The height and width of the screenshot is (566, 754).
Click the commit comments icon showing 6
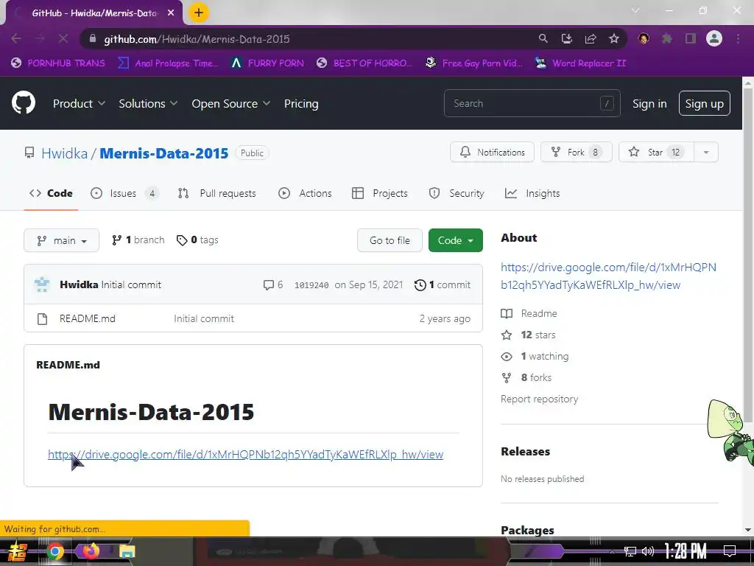coord(272,285)
